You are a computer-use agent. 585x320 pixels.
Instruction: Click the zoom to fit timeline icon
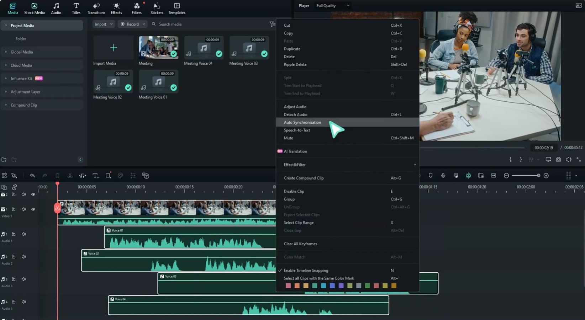click(494, 175)
